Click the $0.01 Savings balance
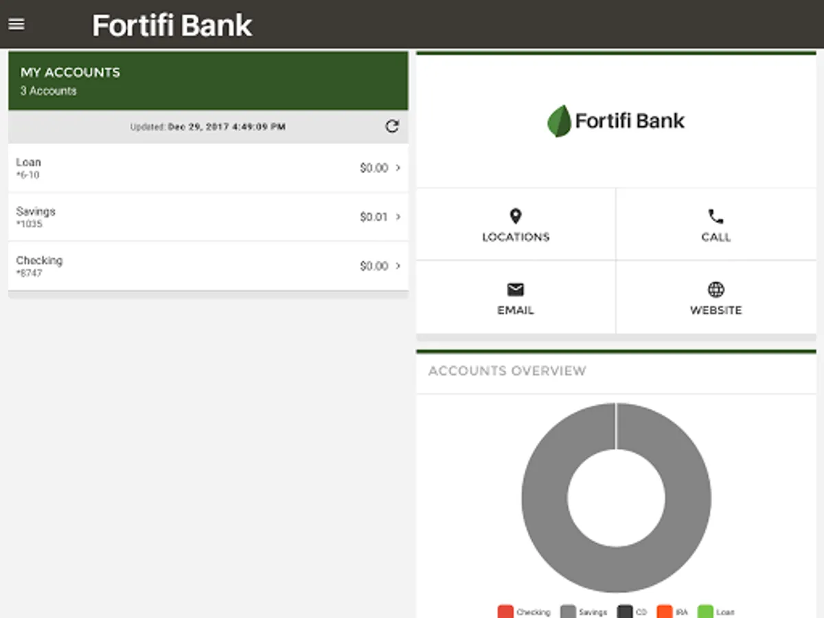Image resolution: width=824 pixels, height=618 pixels. pos(374,217)
